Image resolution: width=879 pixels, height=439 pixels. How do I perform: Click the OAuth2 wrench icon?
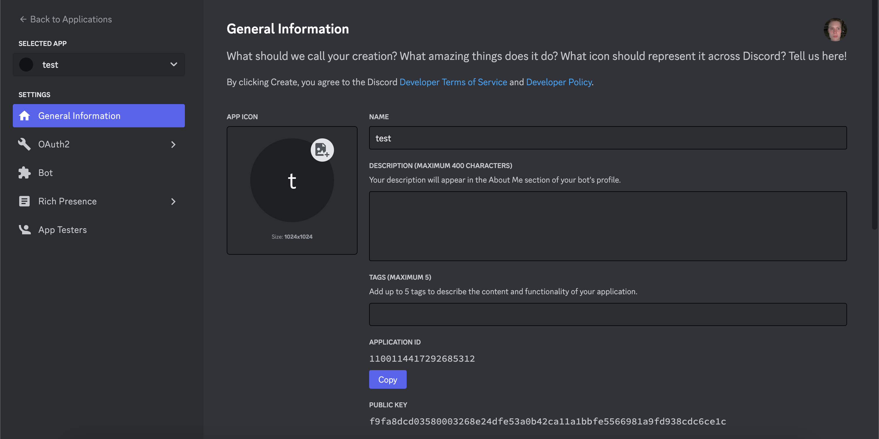[x=24, y=144]
